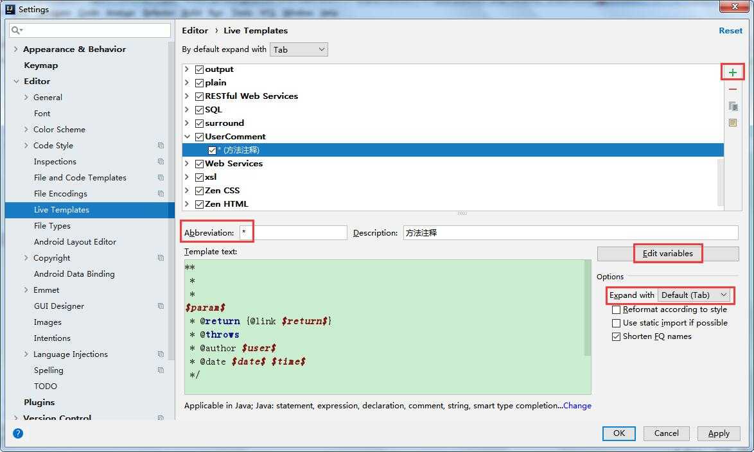This screenshot has height=452, width=754.
Task: Toggle the Zen CSS group checkbox
Action: coord(200,191)
